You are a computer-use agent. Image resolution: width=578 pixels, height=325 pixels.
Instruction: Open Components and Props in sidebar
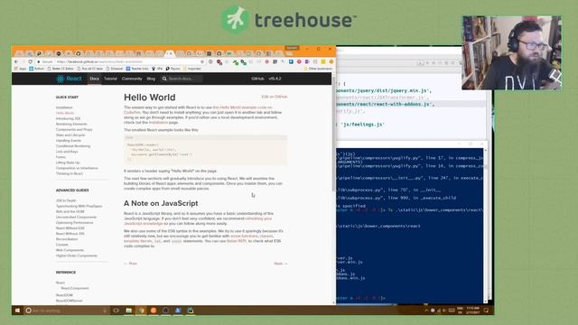(x=74, y=130)
